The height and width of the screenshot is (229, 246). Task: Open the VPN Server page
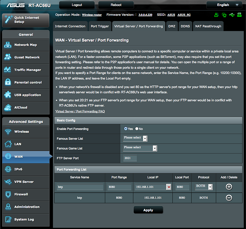tap(26, 182)
